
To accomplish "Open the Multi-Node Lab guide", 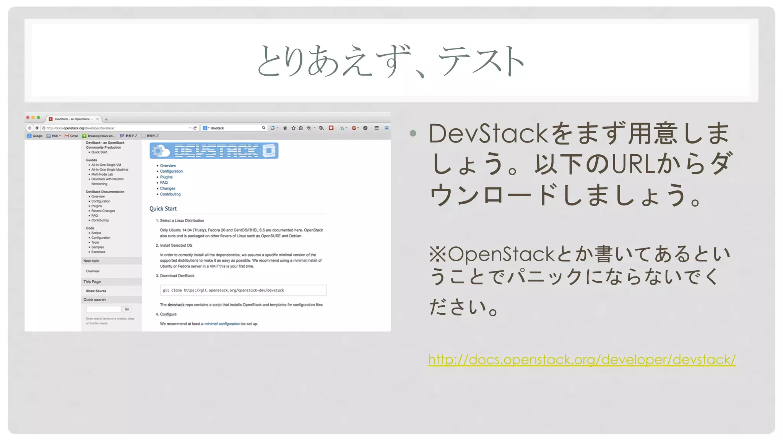I will click(x=102, y=174).
